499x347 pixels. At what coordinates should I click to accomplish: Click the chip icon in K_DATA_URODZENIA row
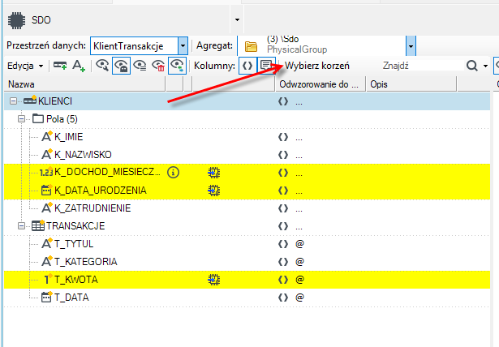click(x=214, y=191)
